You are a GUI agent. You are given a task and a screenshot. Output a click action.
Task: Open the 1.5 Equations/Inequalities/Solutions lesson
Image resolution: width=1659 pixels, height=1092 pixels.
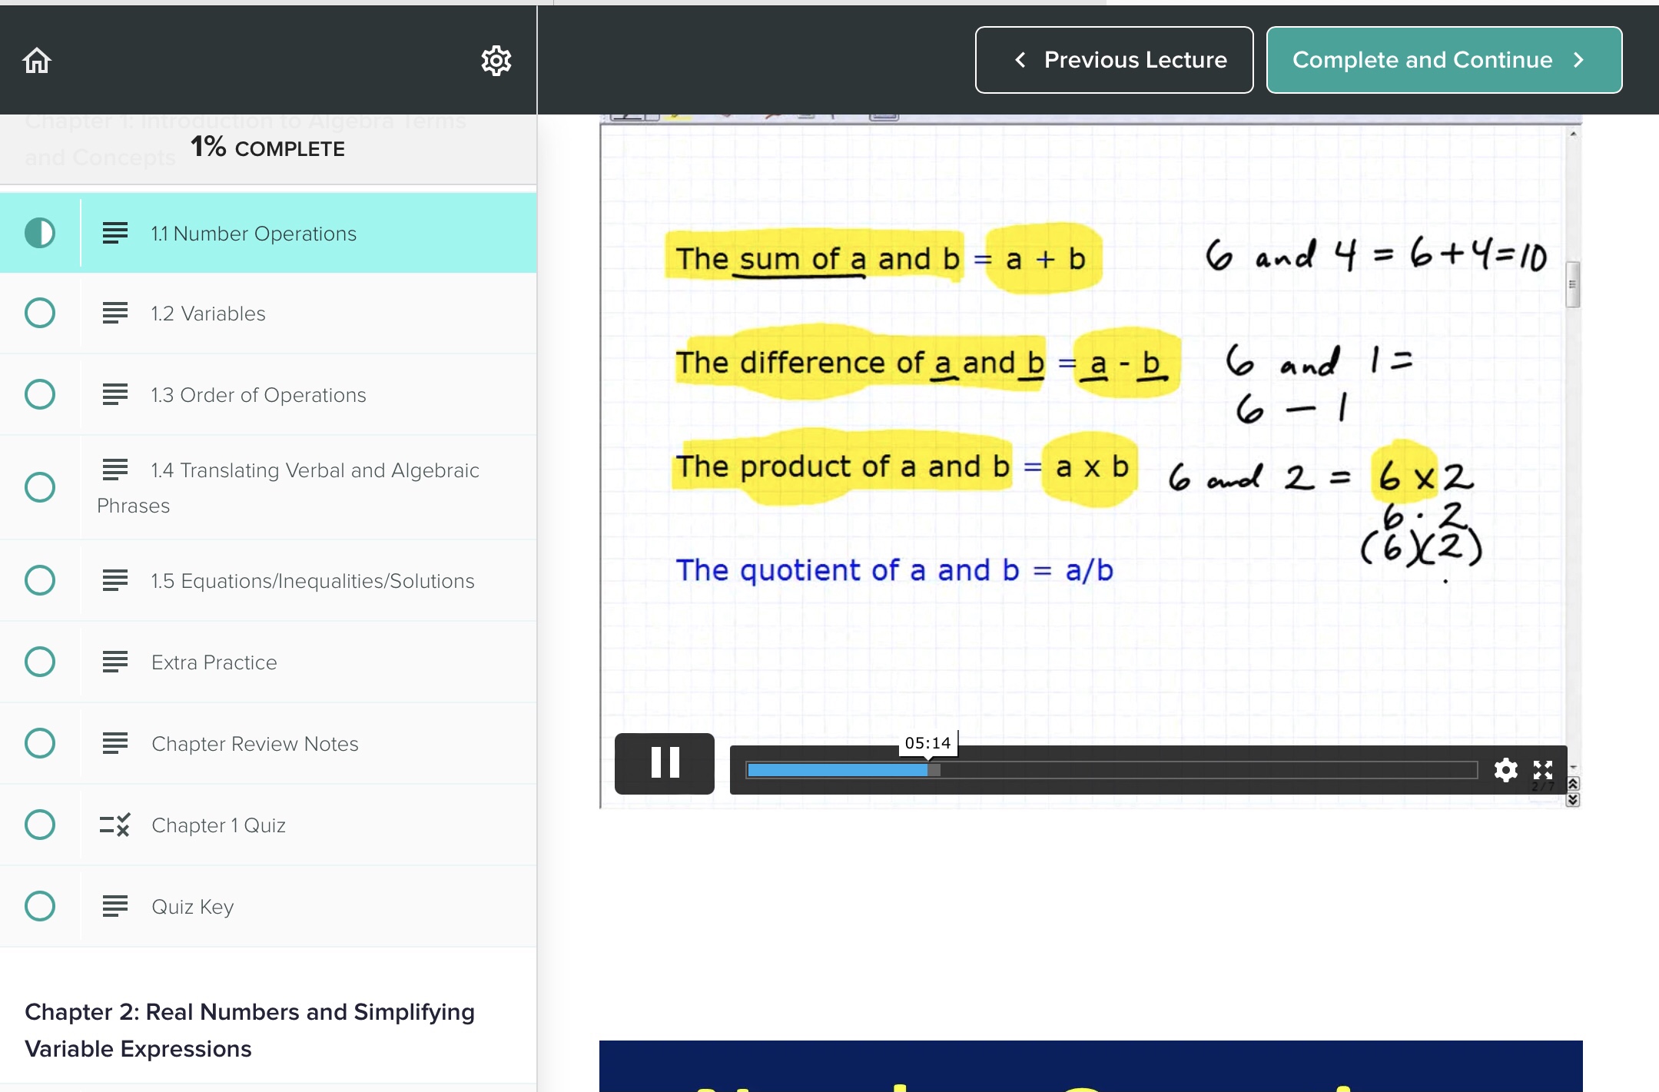tap(313, 580)
